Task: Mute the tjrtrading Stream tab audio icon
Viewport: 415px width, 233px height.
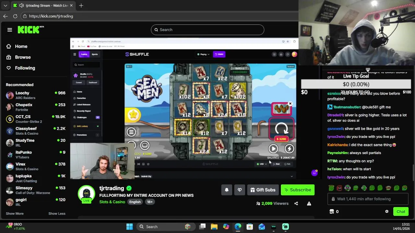Action: [21, 6]
